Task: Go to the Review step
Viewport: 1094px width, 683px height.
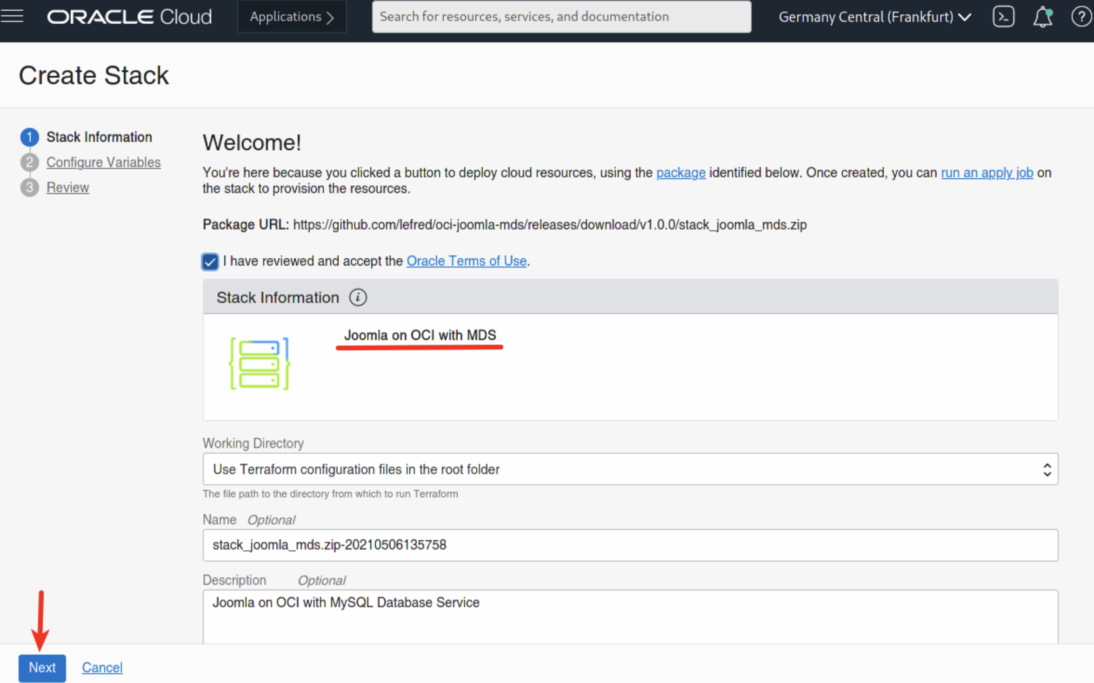Action: point(67,187)
